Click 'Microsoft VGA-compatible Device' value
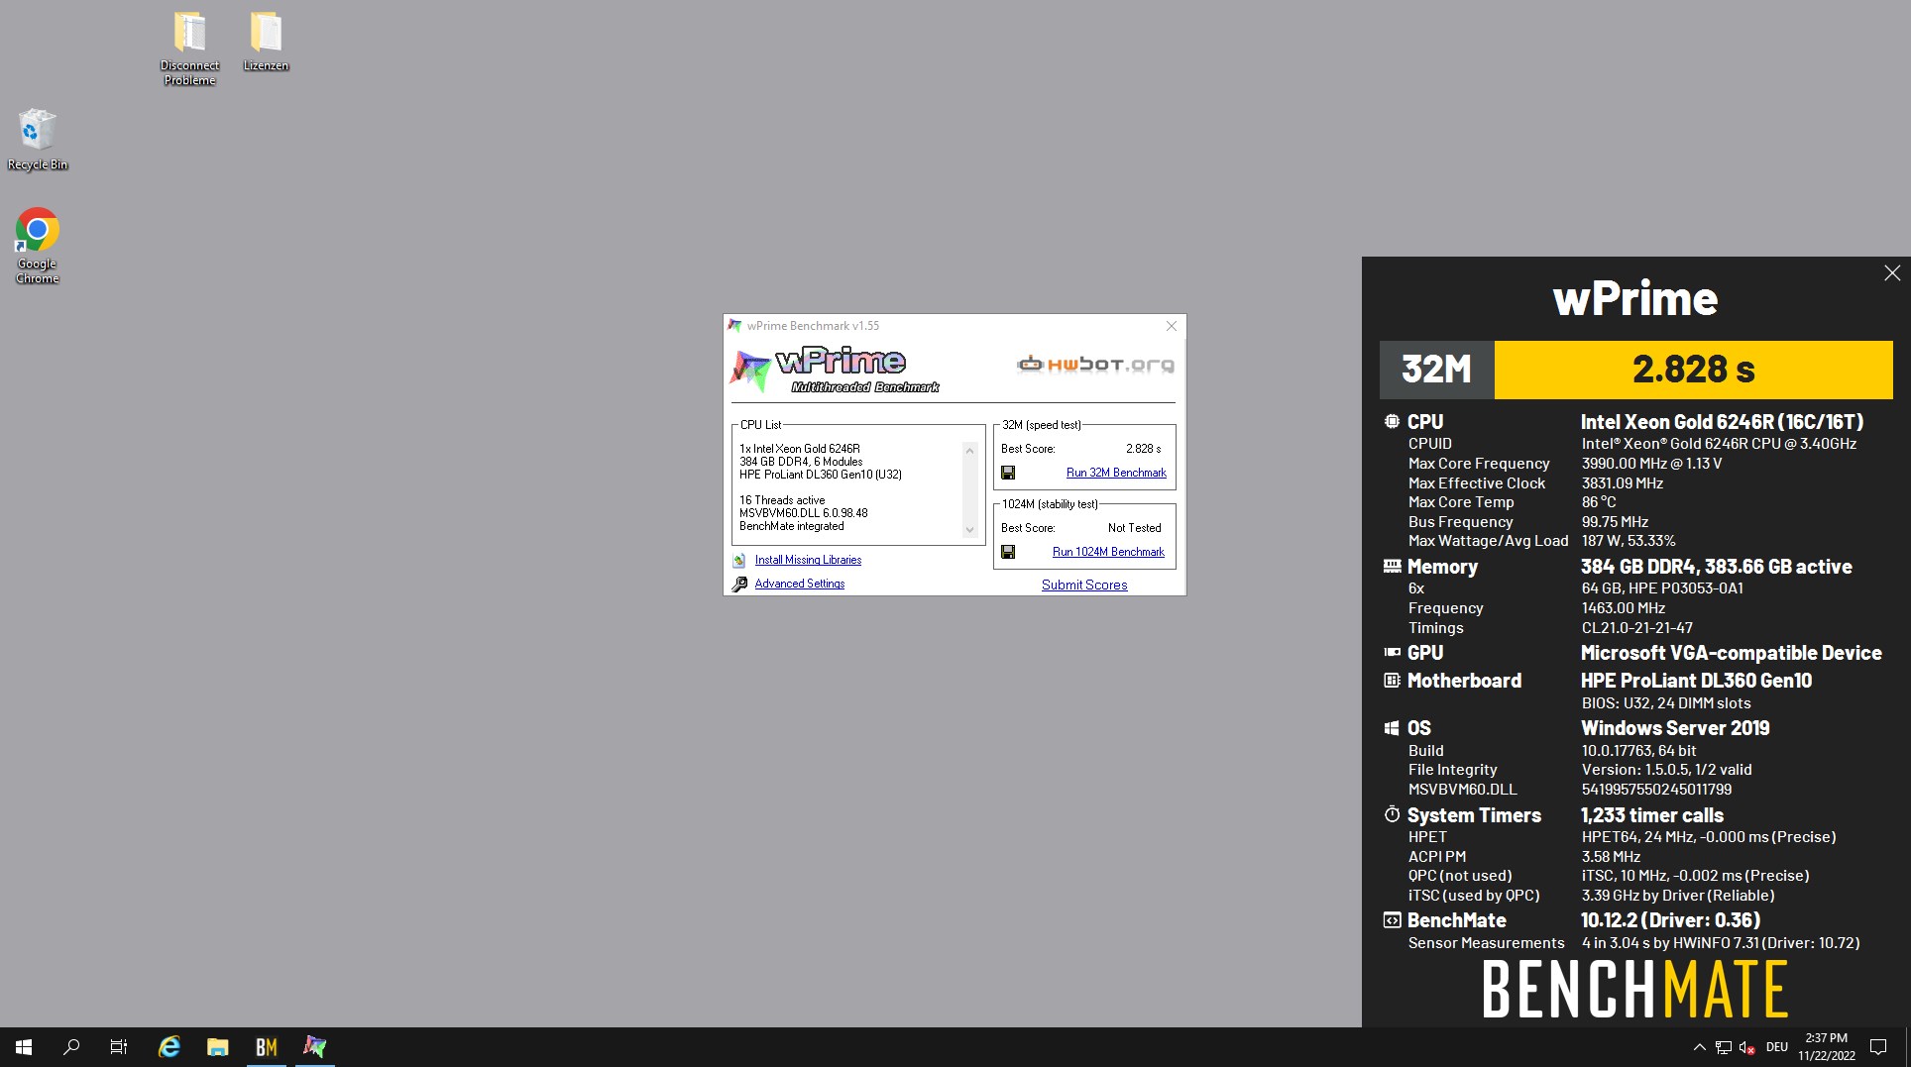1911x1067 pixels. pyautogui.click(x=1731, y=653)
